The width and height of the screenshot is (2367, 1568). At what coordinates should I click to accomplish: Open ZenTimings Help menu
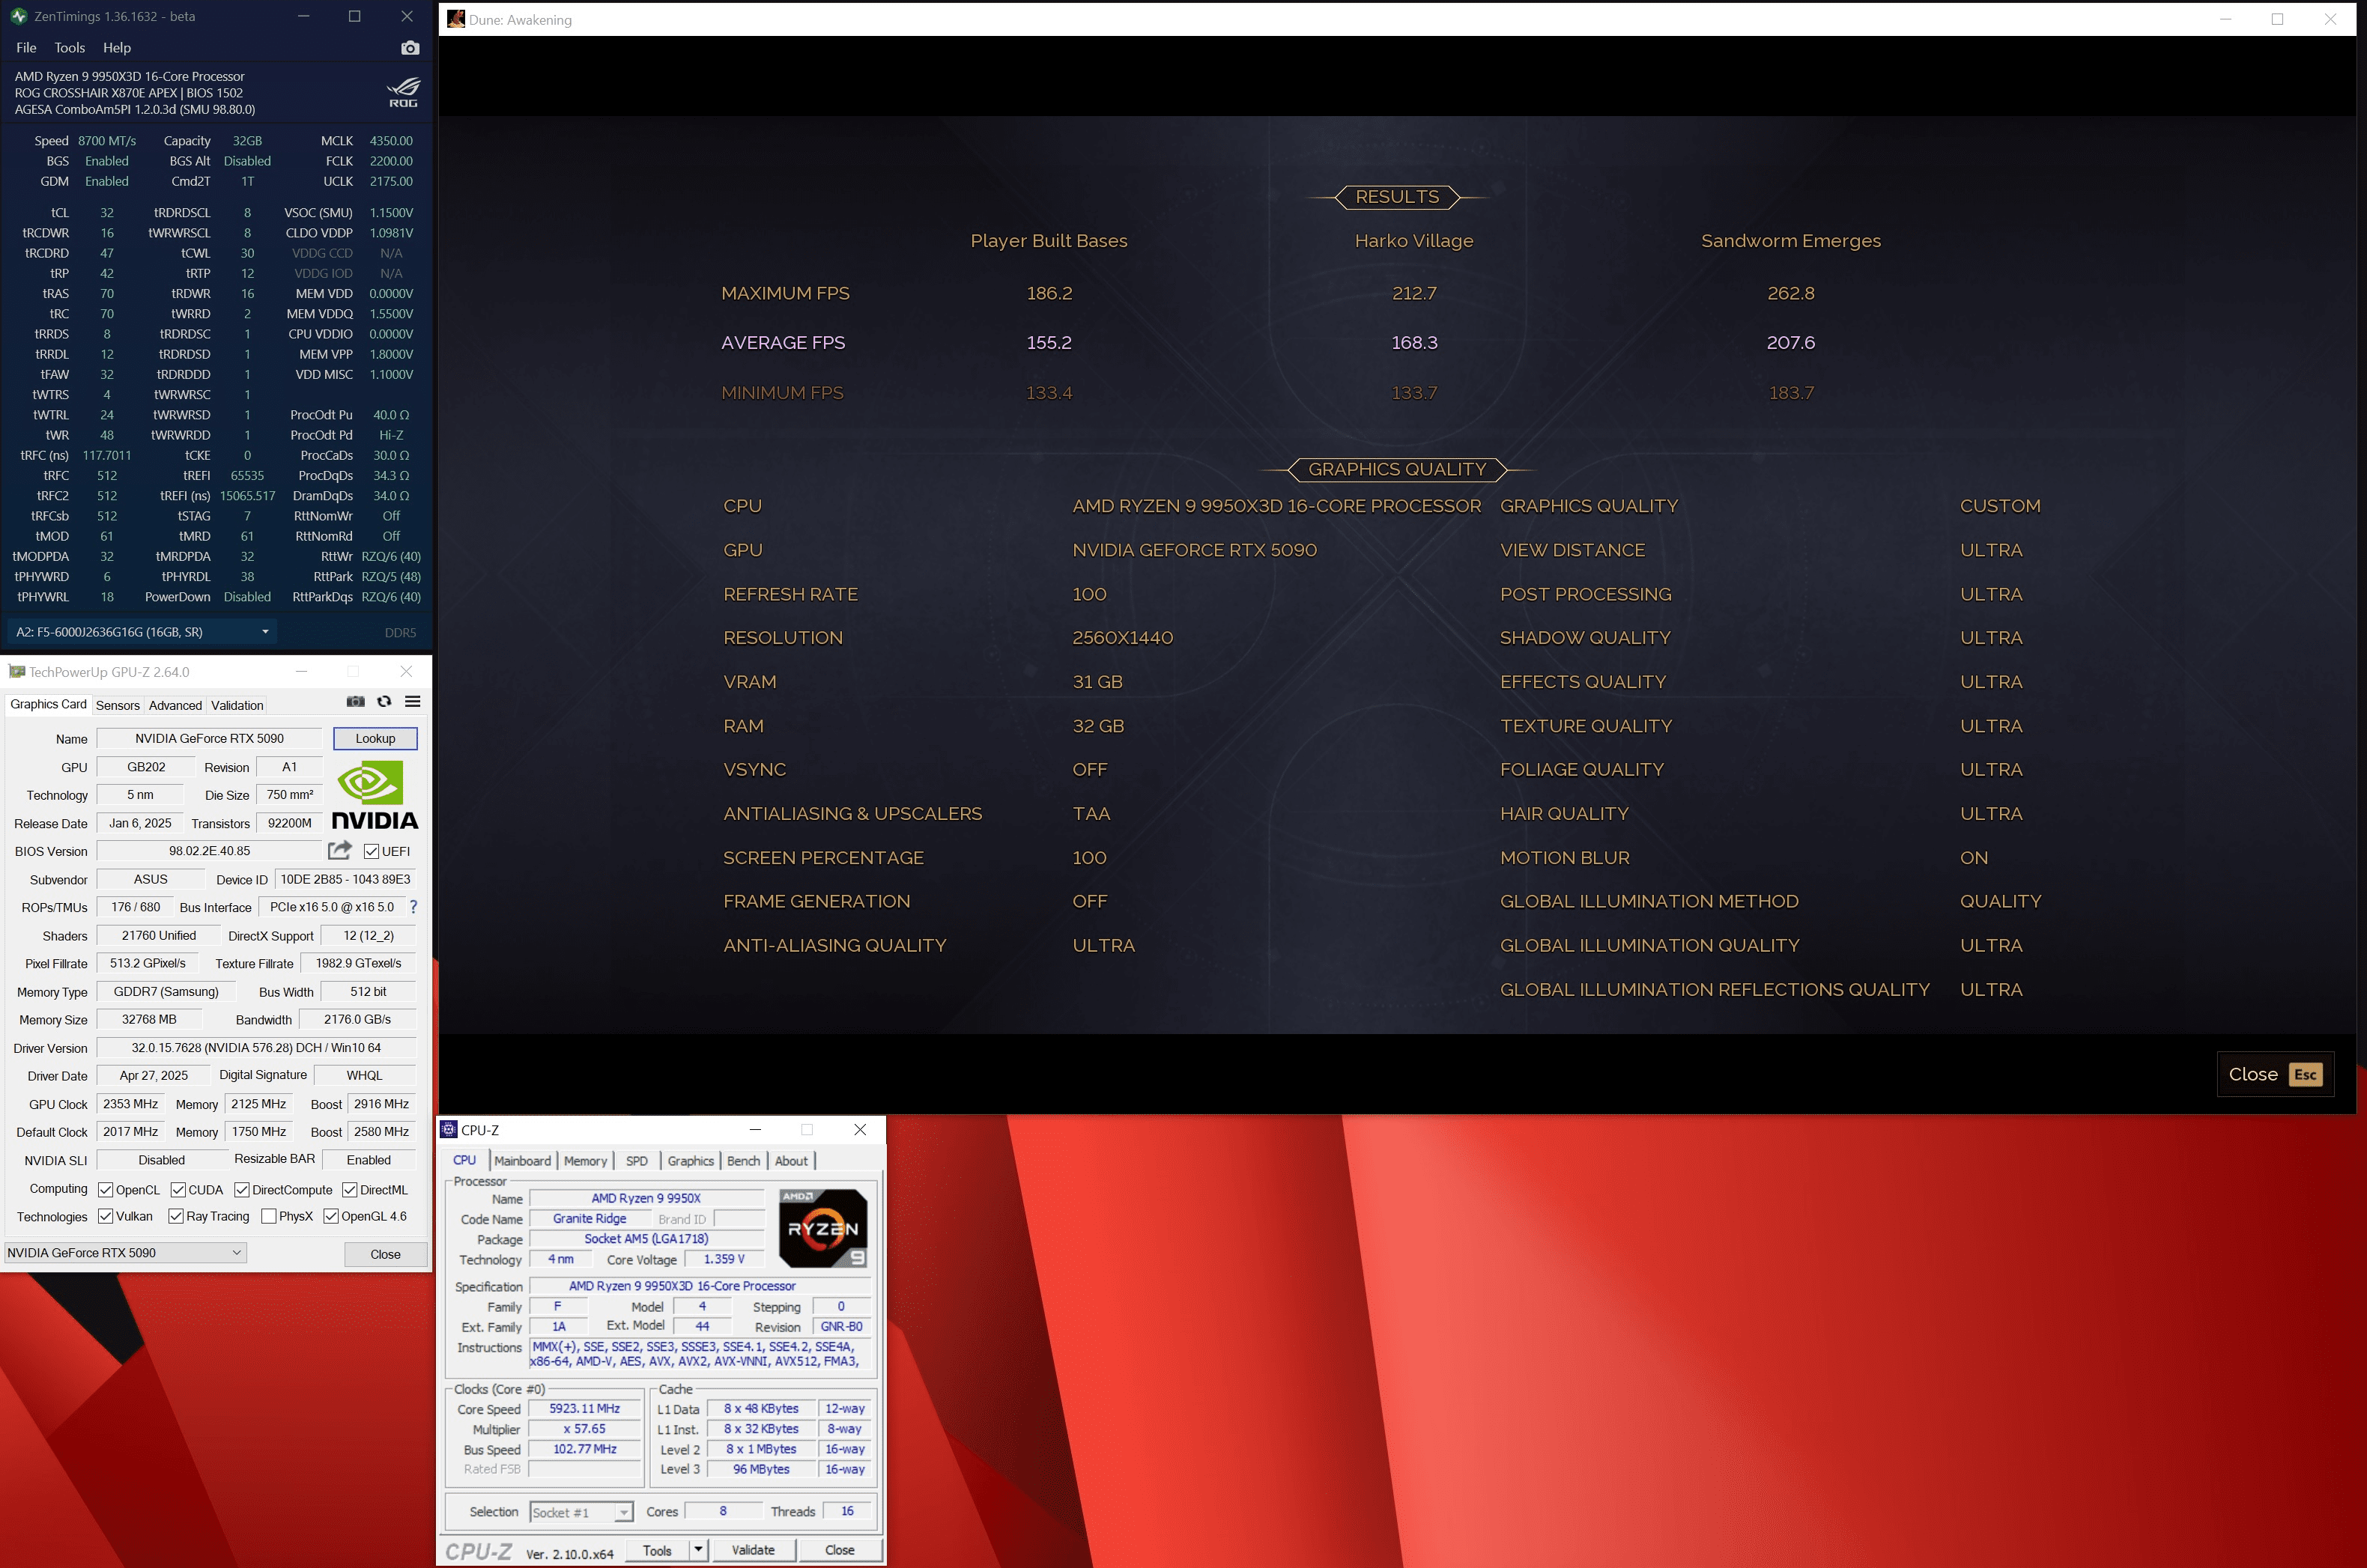(x=117, y=48)
